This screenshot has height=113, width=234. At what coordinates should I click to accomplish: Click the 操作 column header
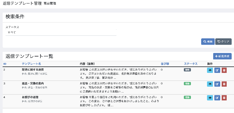[x=210, y=64]
